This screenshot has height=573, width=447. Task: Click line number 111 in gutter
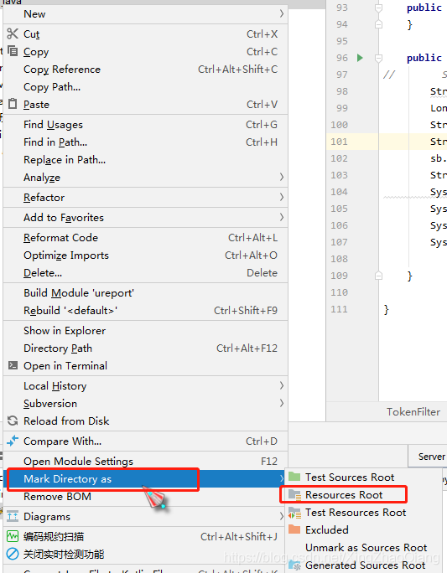pos(339,309)
